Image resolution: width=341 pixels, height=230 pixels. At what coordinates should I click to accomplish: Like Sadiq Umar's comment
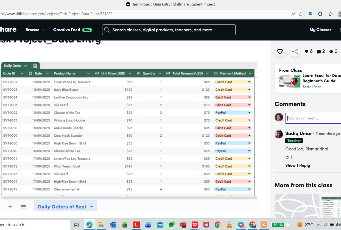(287, 157)
